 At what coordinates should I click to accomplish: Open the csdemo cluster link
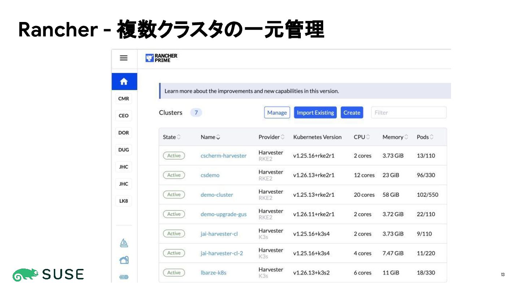(x=210, y=175)
